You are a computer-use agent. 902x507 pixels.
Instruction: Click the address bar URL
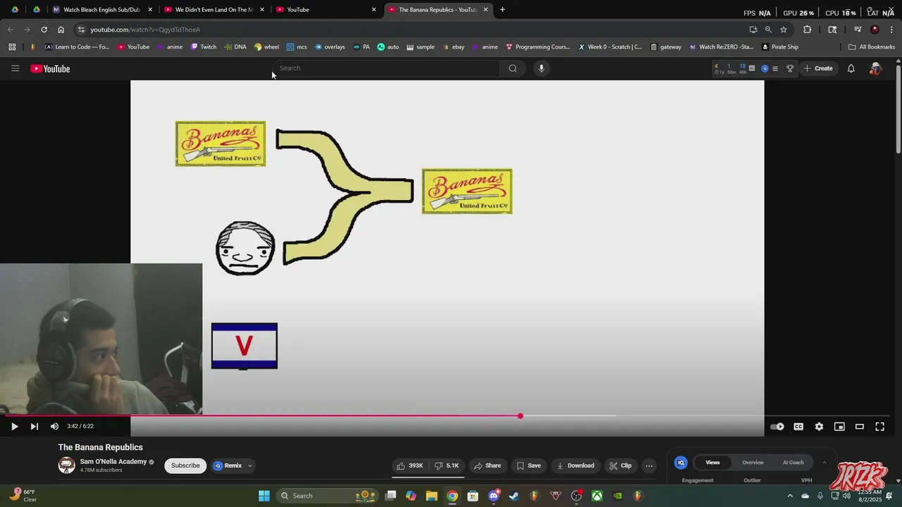145,30
